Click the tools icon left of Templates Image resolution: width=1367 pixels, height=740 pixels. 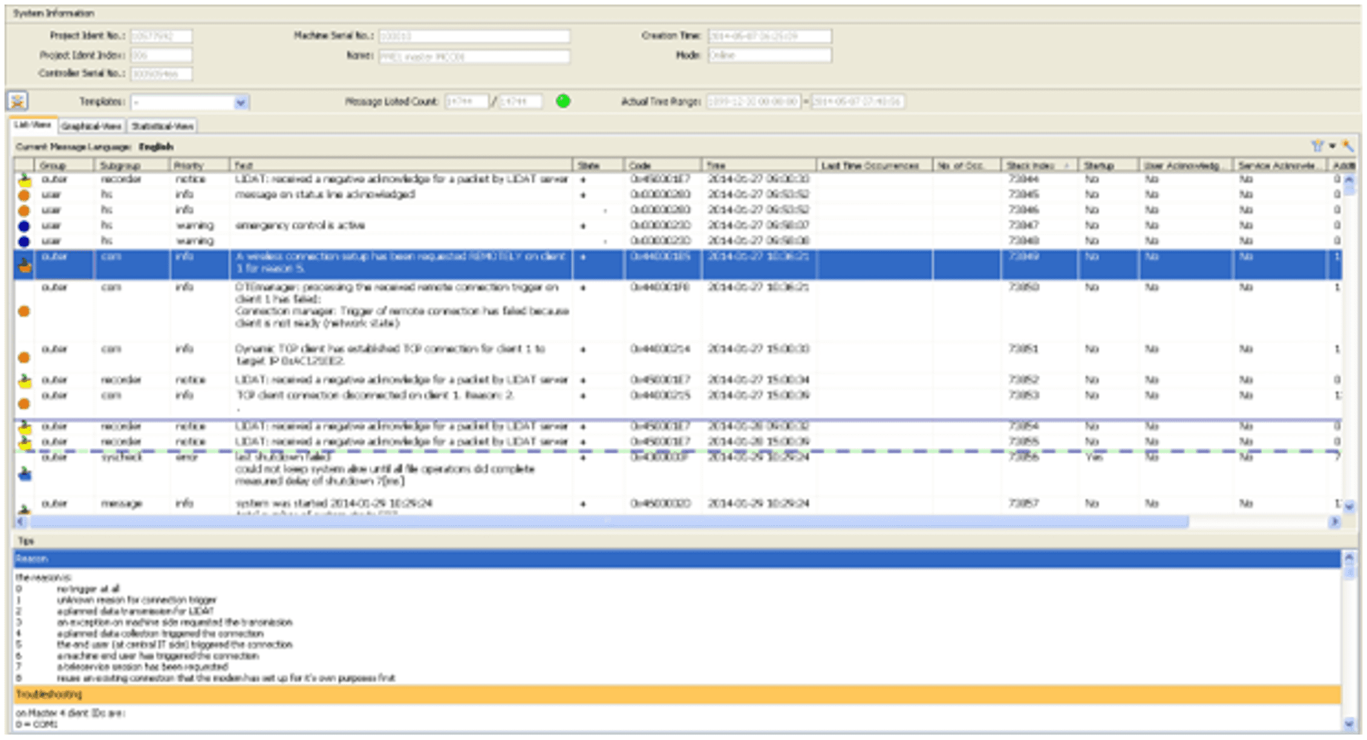(x=18, y=100)
